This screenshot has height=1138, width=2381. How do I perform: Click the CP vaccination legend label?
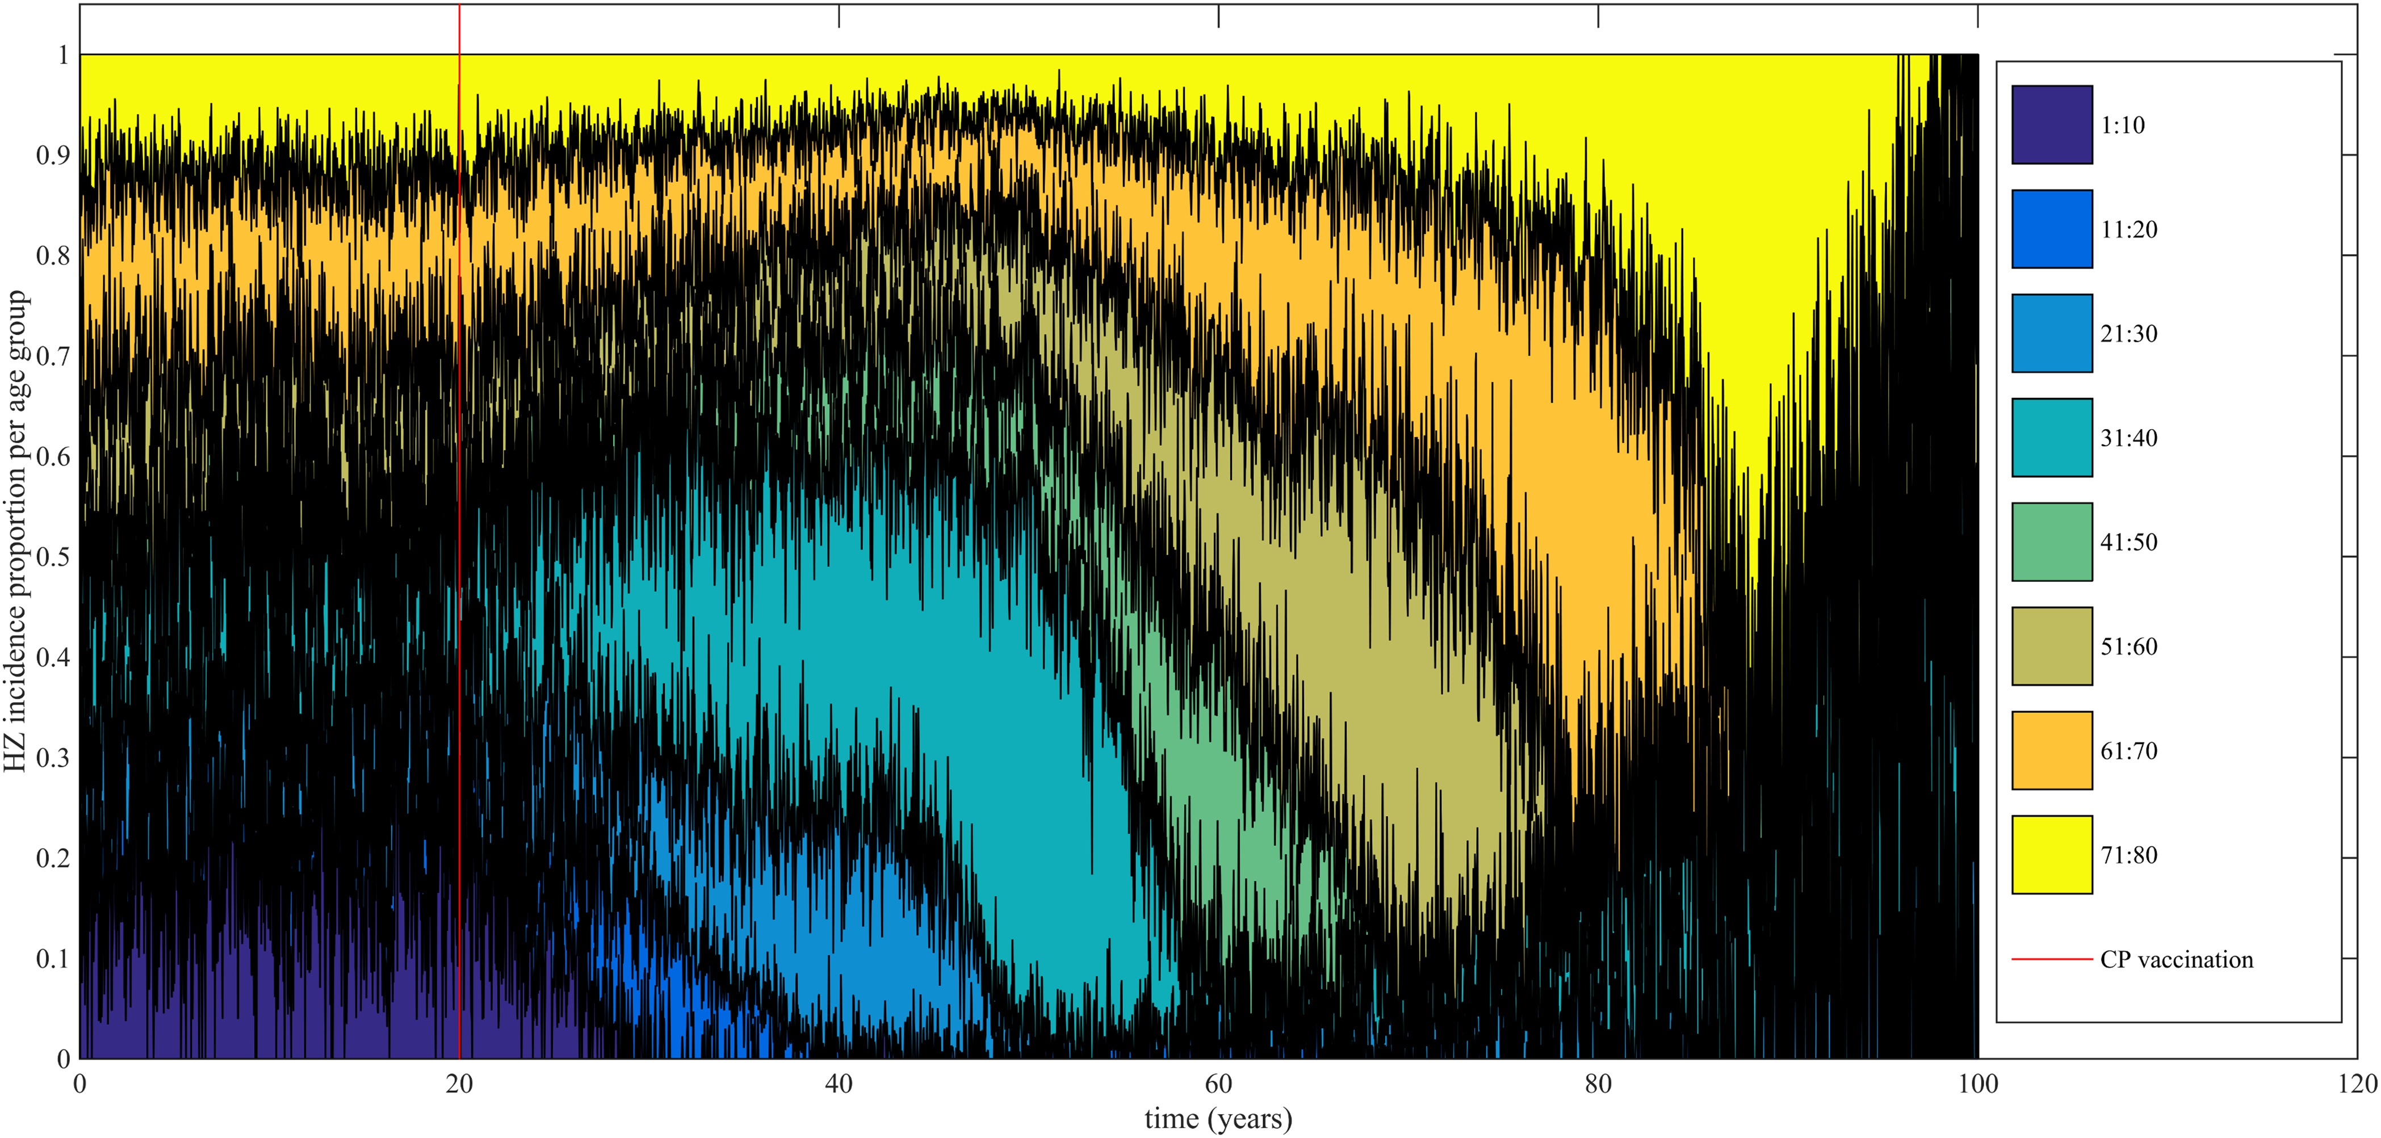point(2176,960)
